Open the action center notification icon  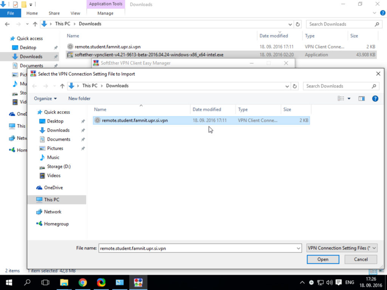pos(339,282)
